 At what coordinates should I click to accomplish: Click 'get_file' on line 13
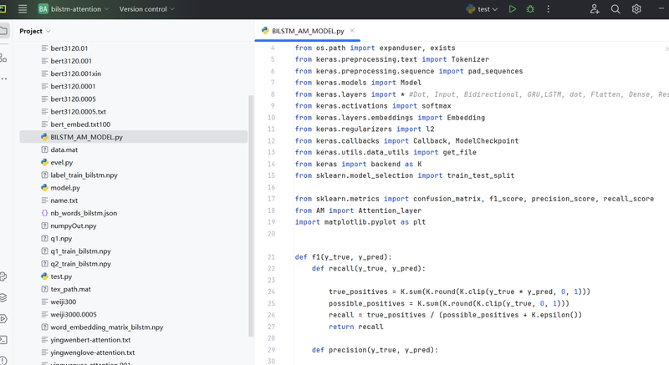pyautogui.click(x=459, y=152)
